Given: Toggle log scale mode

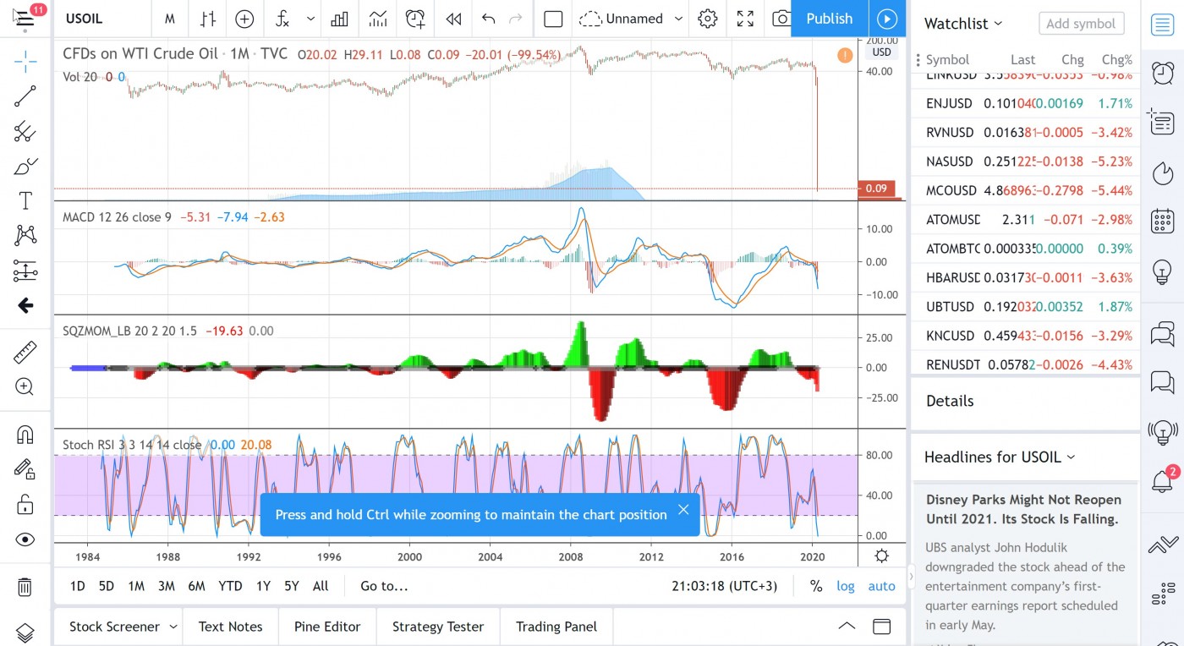Looking at the screenshot, I should (x=846, y=586).
